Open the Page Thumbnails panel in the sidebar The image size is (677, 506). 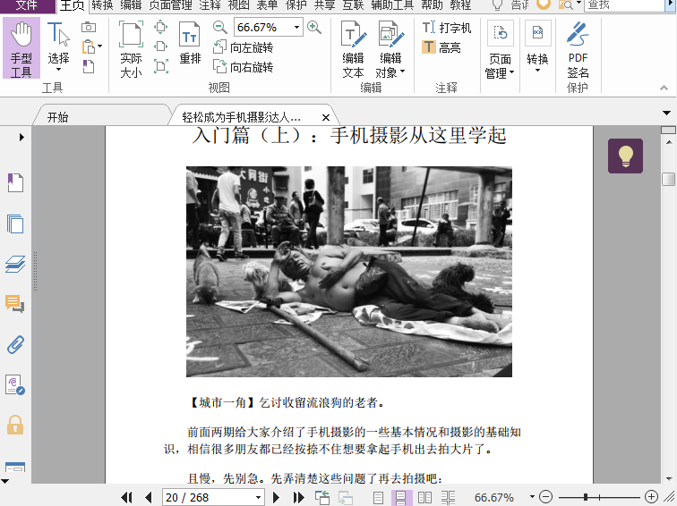[15, 223]
